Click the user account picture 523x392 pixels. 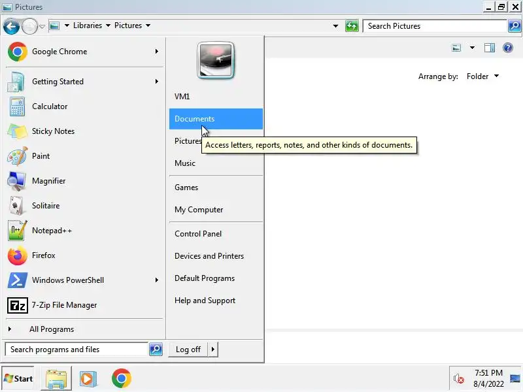pyautogui.click(x=216, y=60)
